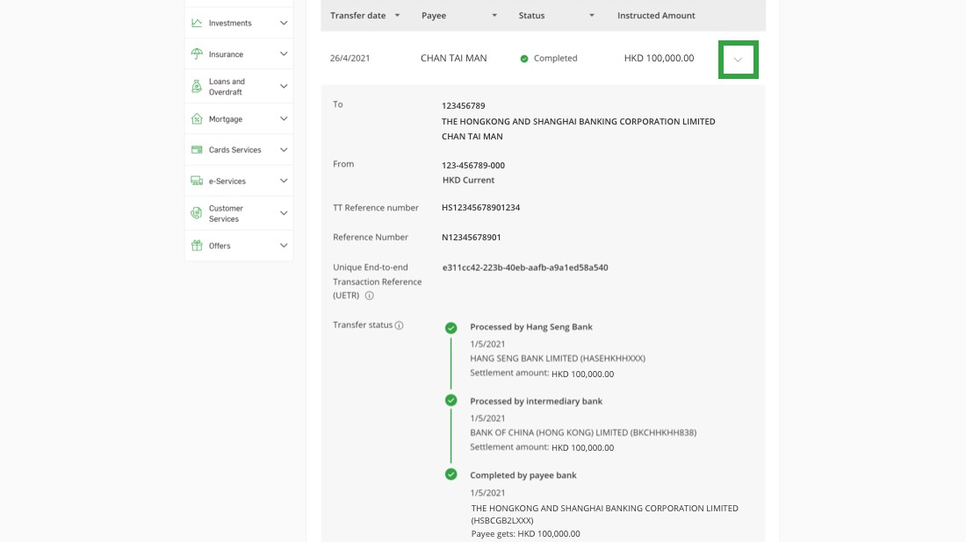Screen dimensions: 966x542
Task: Click the Transfer status info icon
Action: (x=400, y=325)
